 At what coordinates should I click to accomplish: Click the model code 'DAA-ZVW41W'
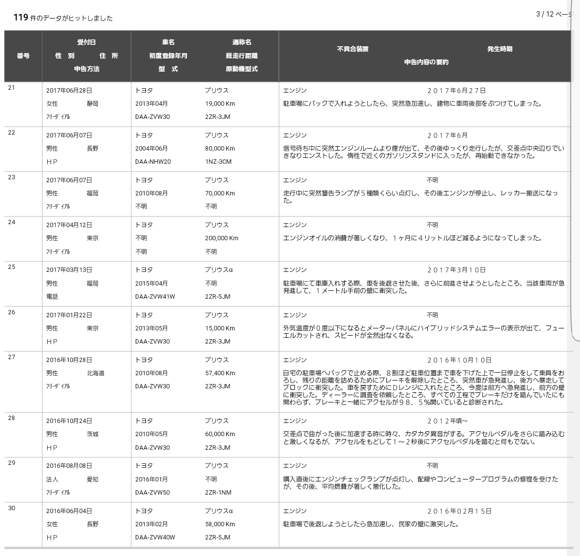[x=155, y=297]
